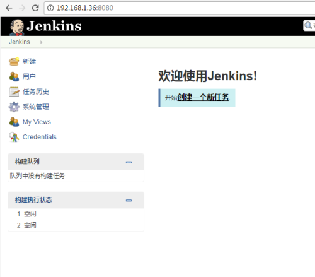Viewport: 315px width, 277px height.
Task: Click the browser forward arrow
Action: pos(22,8)
